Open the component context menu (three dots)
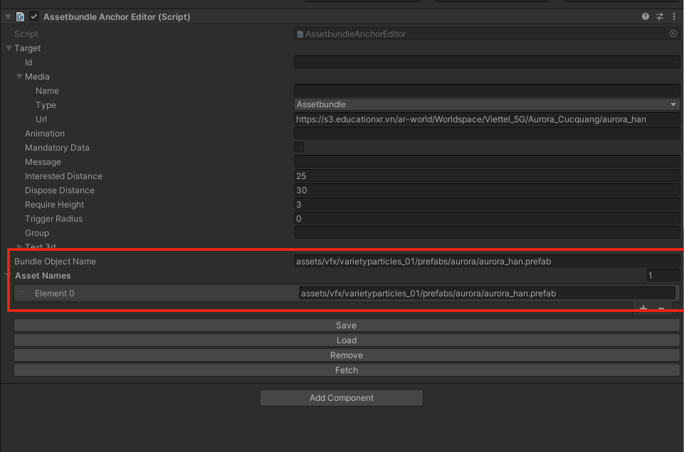Viewport: 684px width, 452px height. [673, 16]
